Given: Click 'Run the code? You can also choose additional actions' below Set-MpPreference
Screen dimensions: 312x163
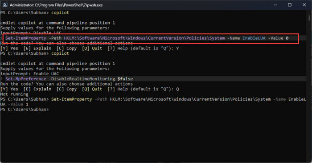Looking at the screenshot, I should [x=66, y=84].
